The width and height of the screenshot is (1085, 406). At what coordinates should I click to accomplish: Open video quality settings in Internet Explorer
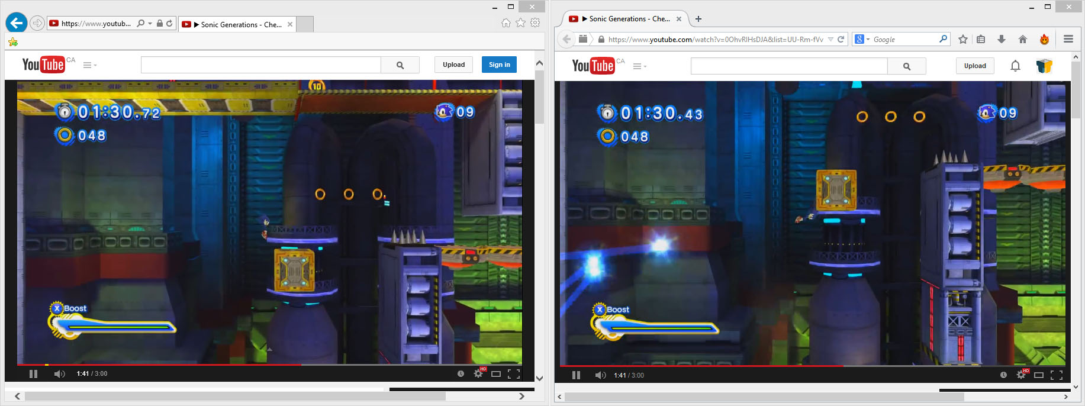[x=479, y=373]
